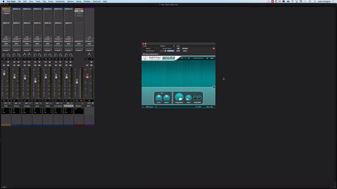
Task: Open the AudioSuite menu
Action: pyautogui.click(x=60, y=1)
